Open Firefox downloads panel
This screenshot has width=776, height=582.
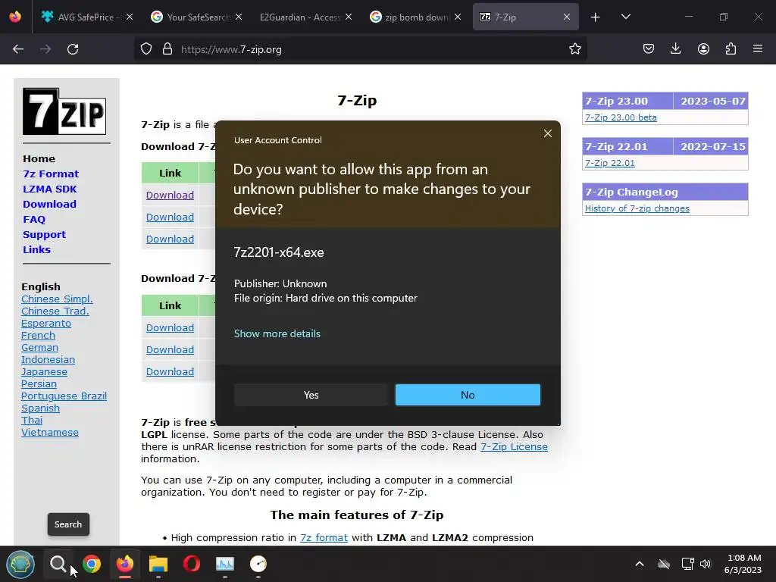pyautogui.click(x=675, y=49)
